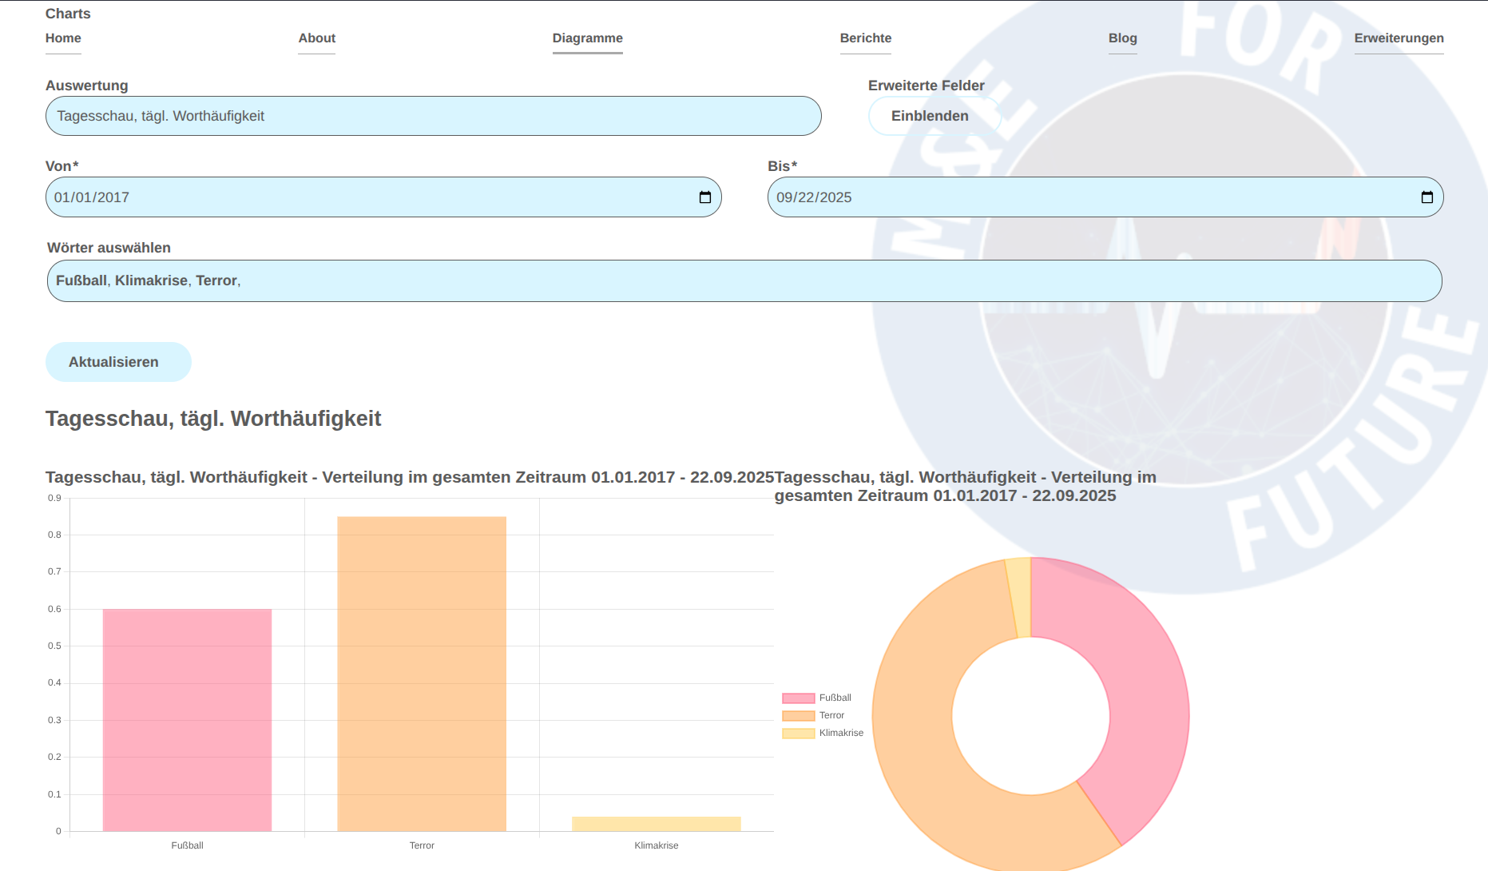Click the small yellow Klimakrise bar
This screenshot has height=871, width=1488.
656,824
